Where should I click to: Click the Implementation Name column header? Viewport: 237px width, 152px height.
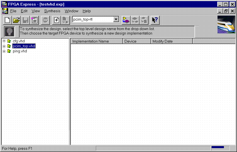[97, 41]
